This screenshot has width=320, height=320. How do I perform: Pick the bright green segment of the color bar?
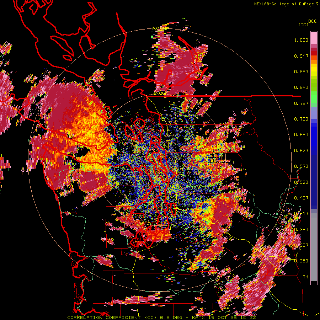point(314,97)
